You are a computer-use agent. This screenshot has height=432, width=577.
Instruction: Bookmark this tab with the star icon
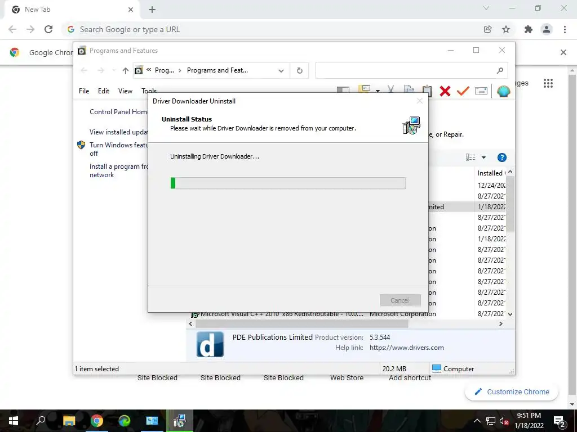(x=506, y=29)
